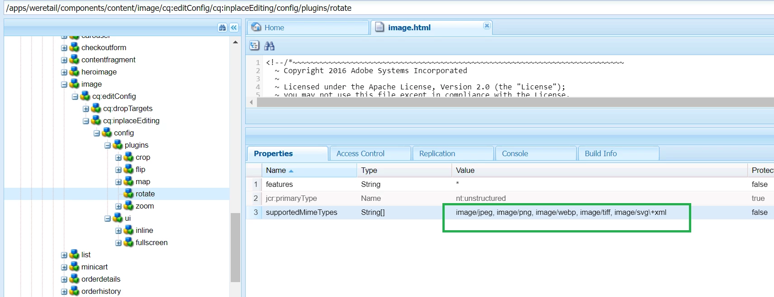The height and width of the screenshot is (297, 774).
Task: Open the Replication tab
Action: pyautogui.click(x=453, y=153)
